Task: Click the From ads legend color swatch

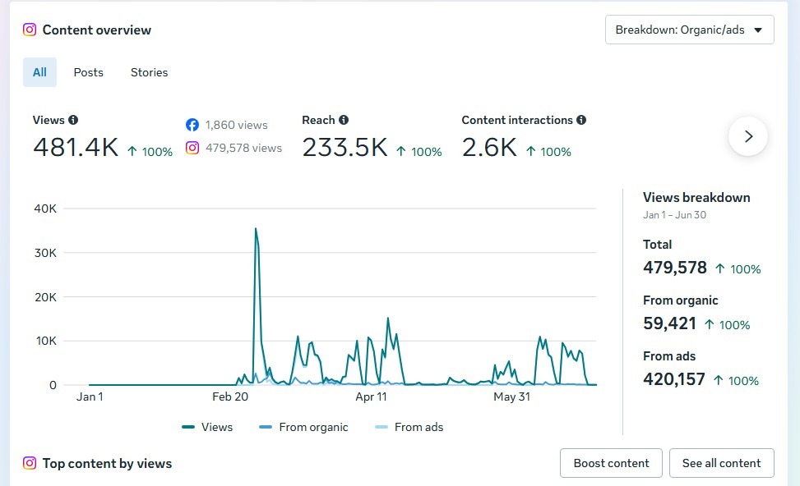Action: point(382,427)
